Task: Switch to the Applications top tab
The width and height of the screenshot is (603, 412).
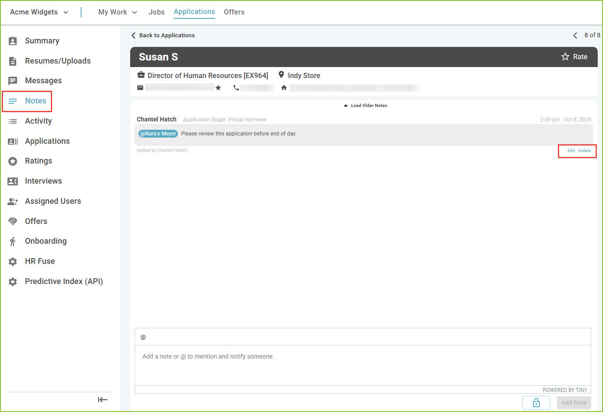Action: [x=194, y=12]
